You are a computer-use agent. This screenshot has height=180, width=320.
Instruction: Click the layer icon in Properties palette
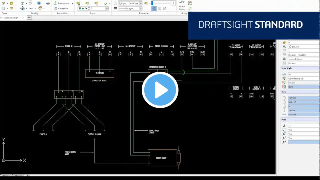284,43
